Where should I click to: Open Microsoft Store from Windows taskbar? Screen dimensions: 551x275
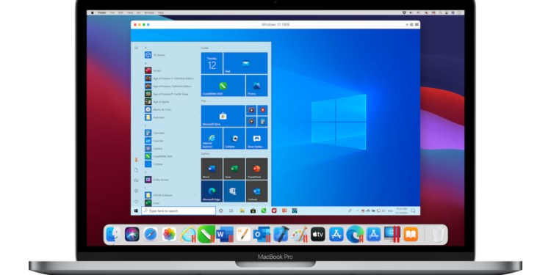(253, 210)
